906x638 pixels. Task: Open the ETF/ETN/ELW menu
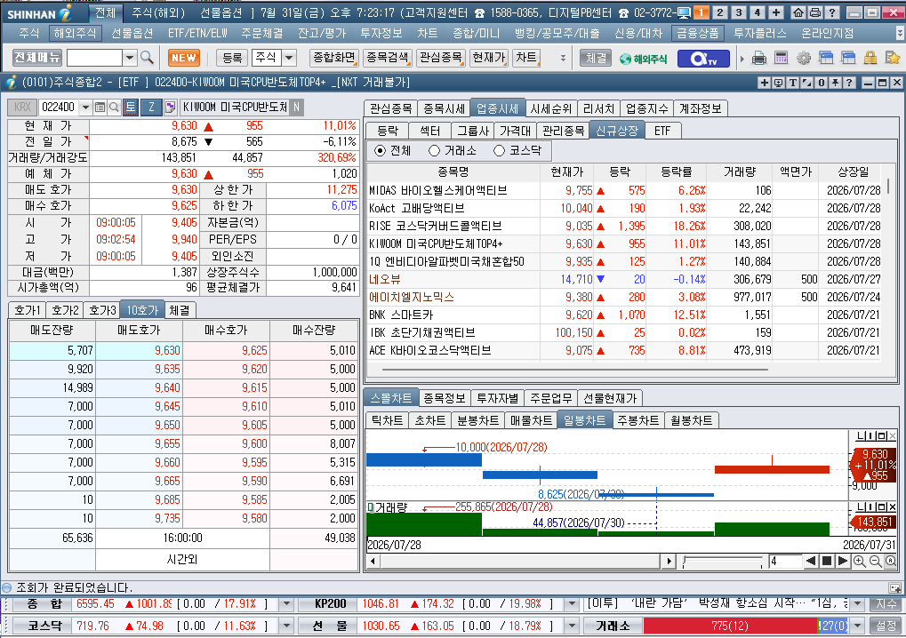[197, 34]
